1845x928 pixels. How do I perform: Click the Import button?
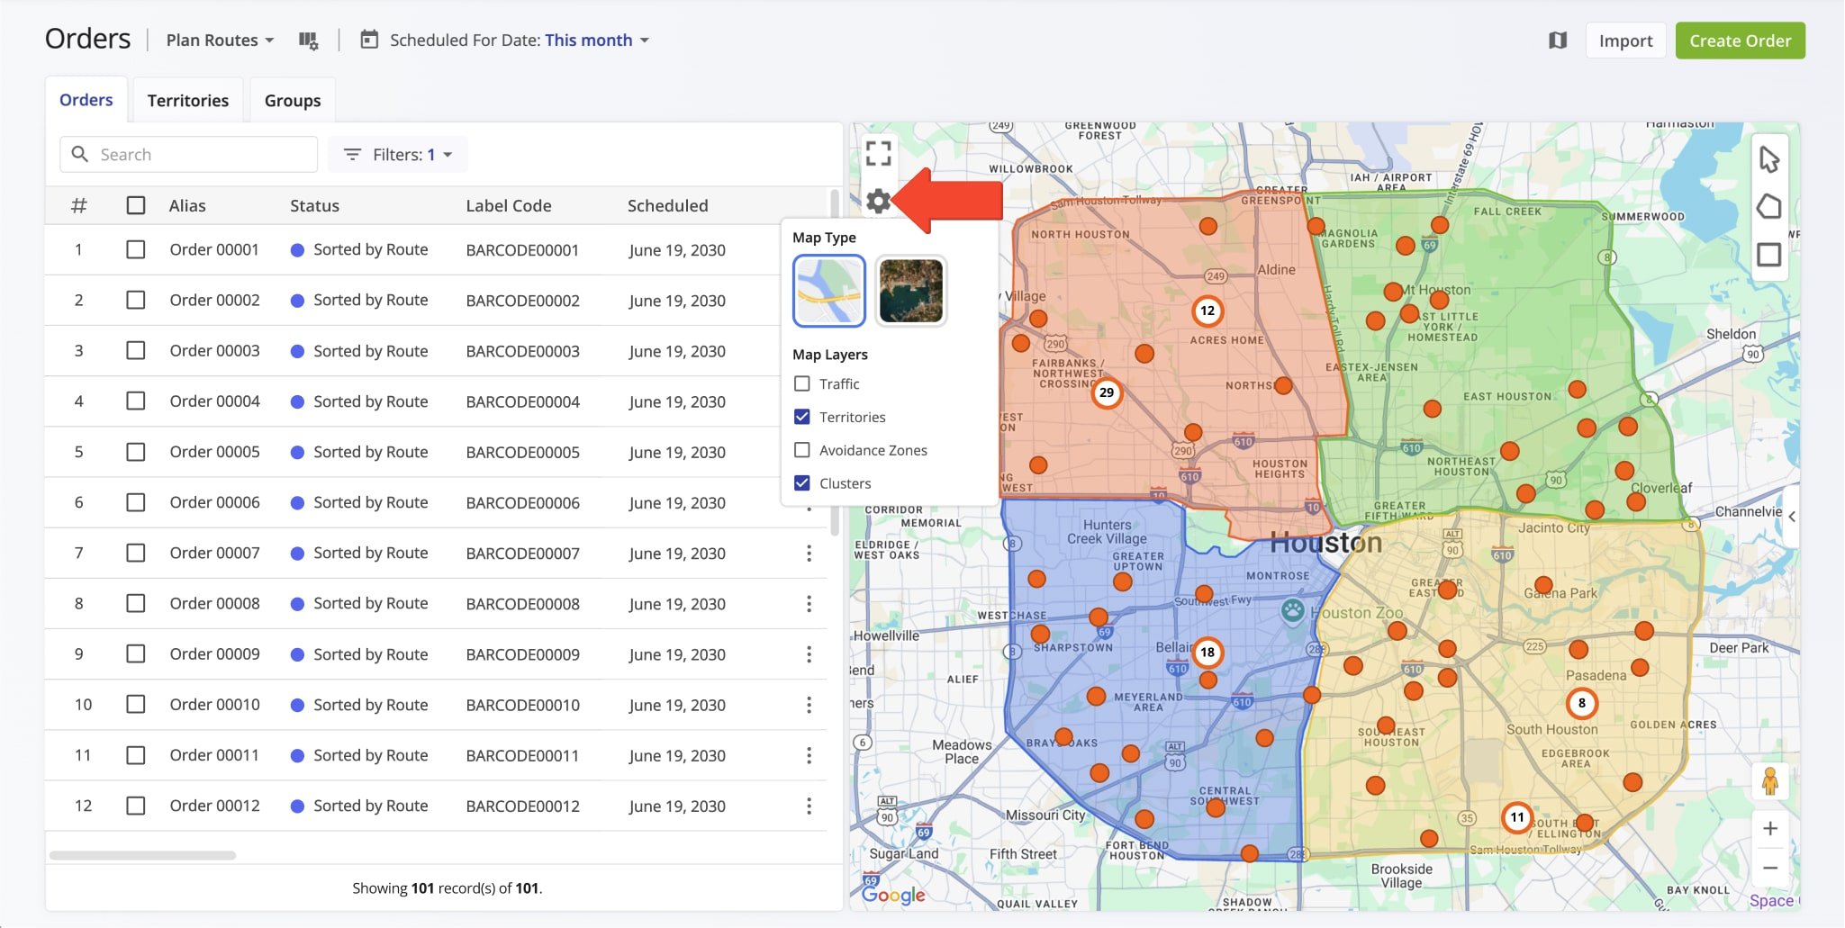click(x=1625, y=41)
